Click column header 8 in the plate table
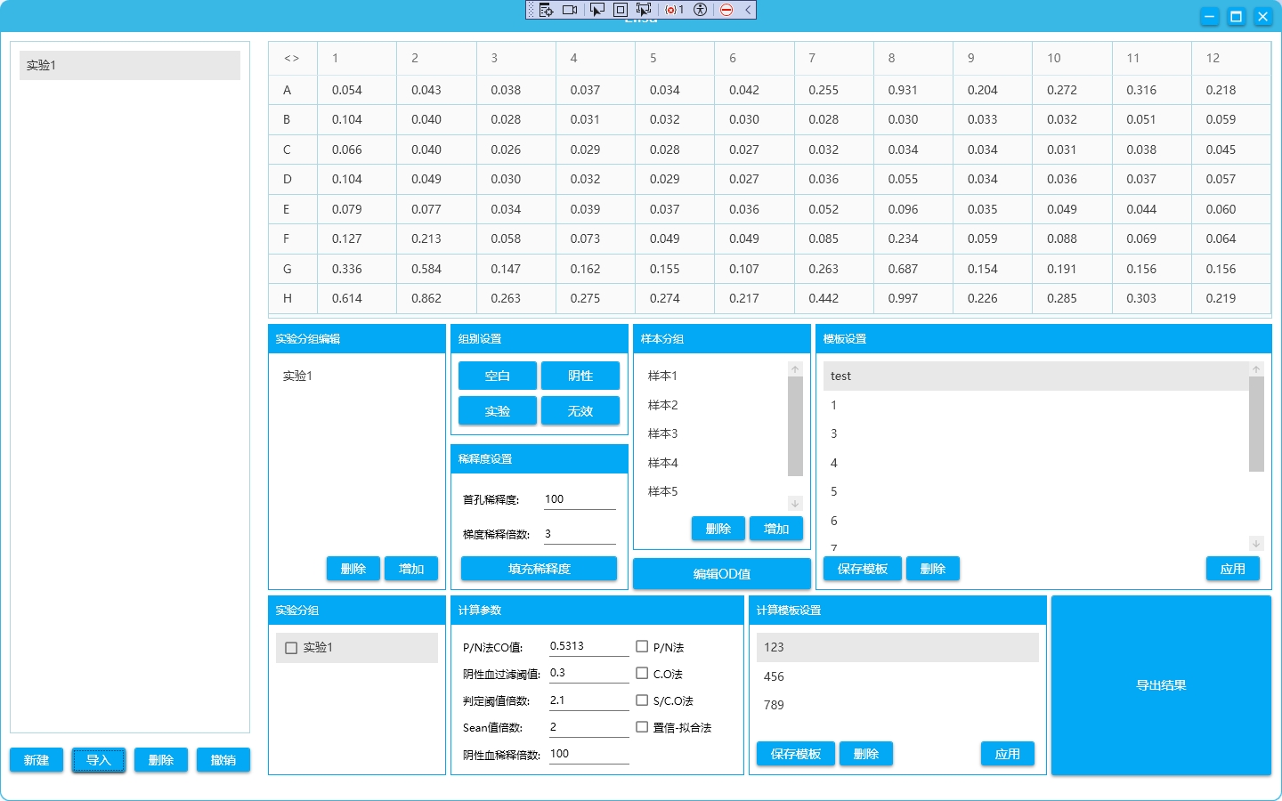1282x801 pixels. point(913,58)
